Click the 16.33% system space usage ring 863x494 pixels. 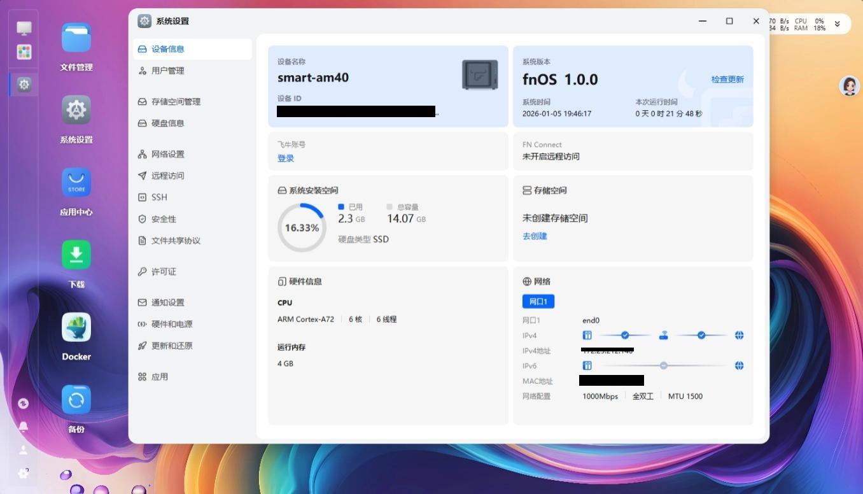[302, 227]
